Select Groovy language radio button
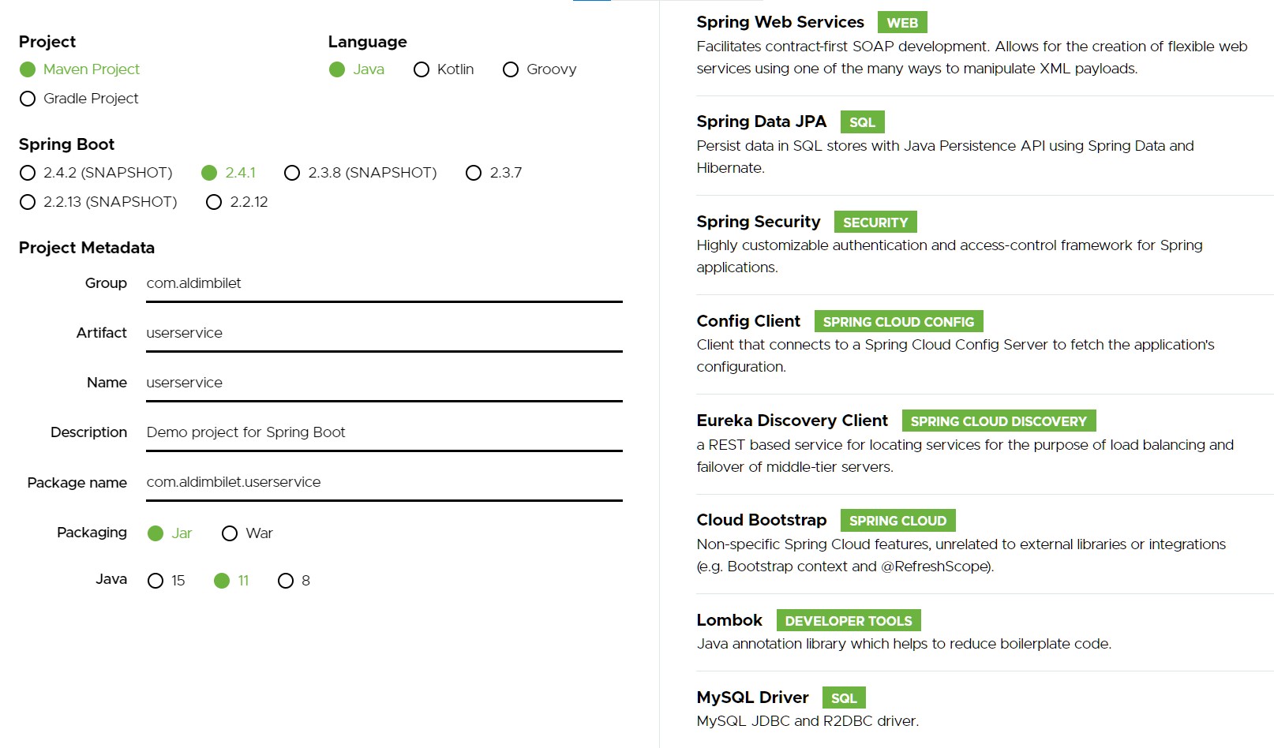Screen dimensions: 1274x748 click(x=511, y=69)
